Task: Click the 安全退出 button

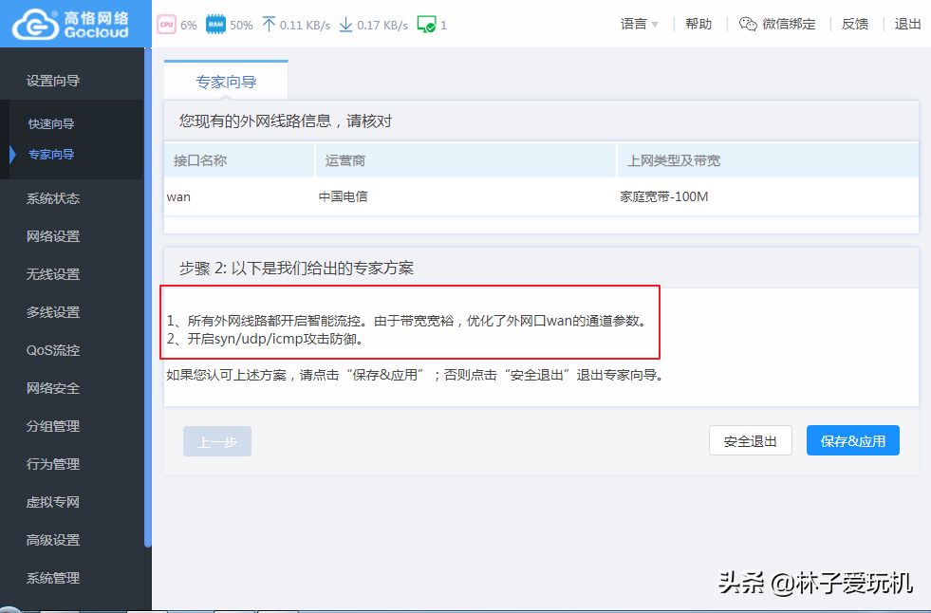Action: coord(751,441)
